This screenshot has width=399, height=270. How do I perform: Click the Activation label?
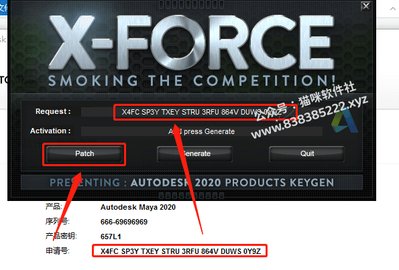(x=50, y=131)
